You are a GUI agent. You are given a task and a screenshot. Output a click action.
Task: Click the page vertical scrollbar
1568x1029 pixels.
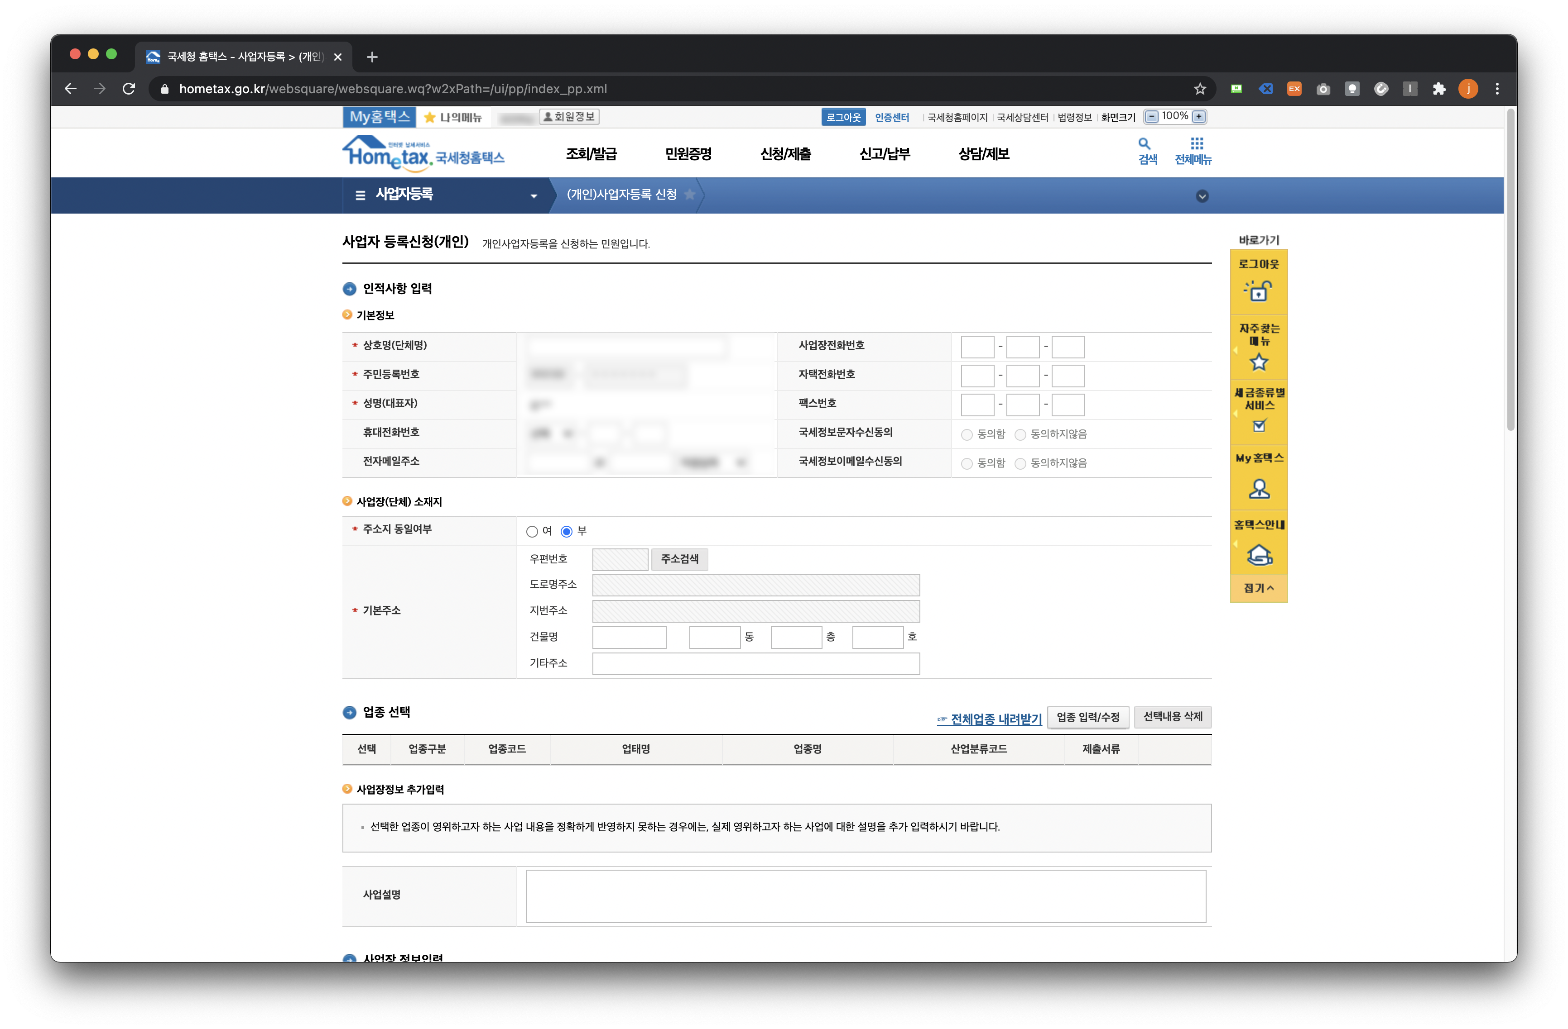[1510, 270]
